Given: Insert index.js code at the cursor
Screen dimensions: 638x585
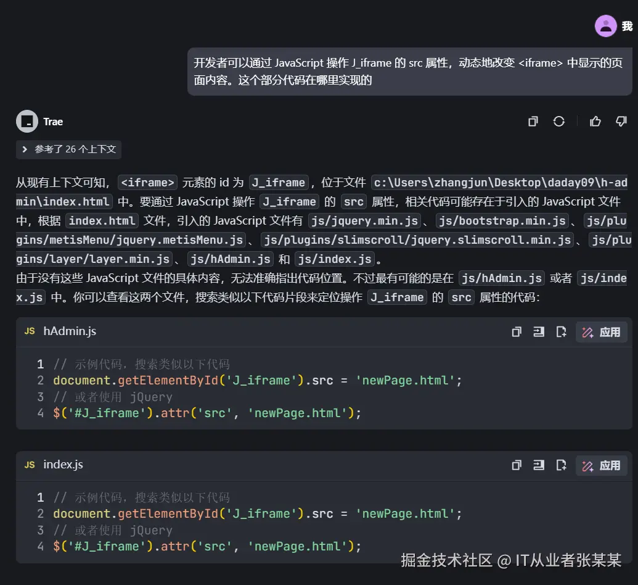Looking at the screenshot, I should [539, 465].
